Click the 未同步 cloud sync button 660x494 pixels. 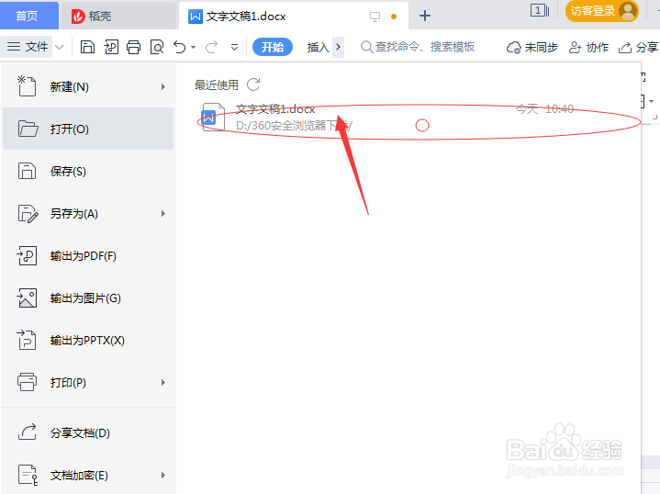[531, 47]
